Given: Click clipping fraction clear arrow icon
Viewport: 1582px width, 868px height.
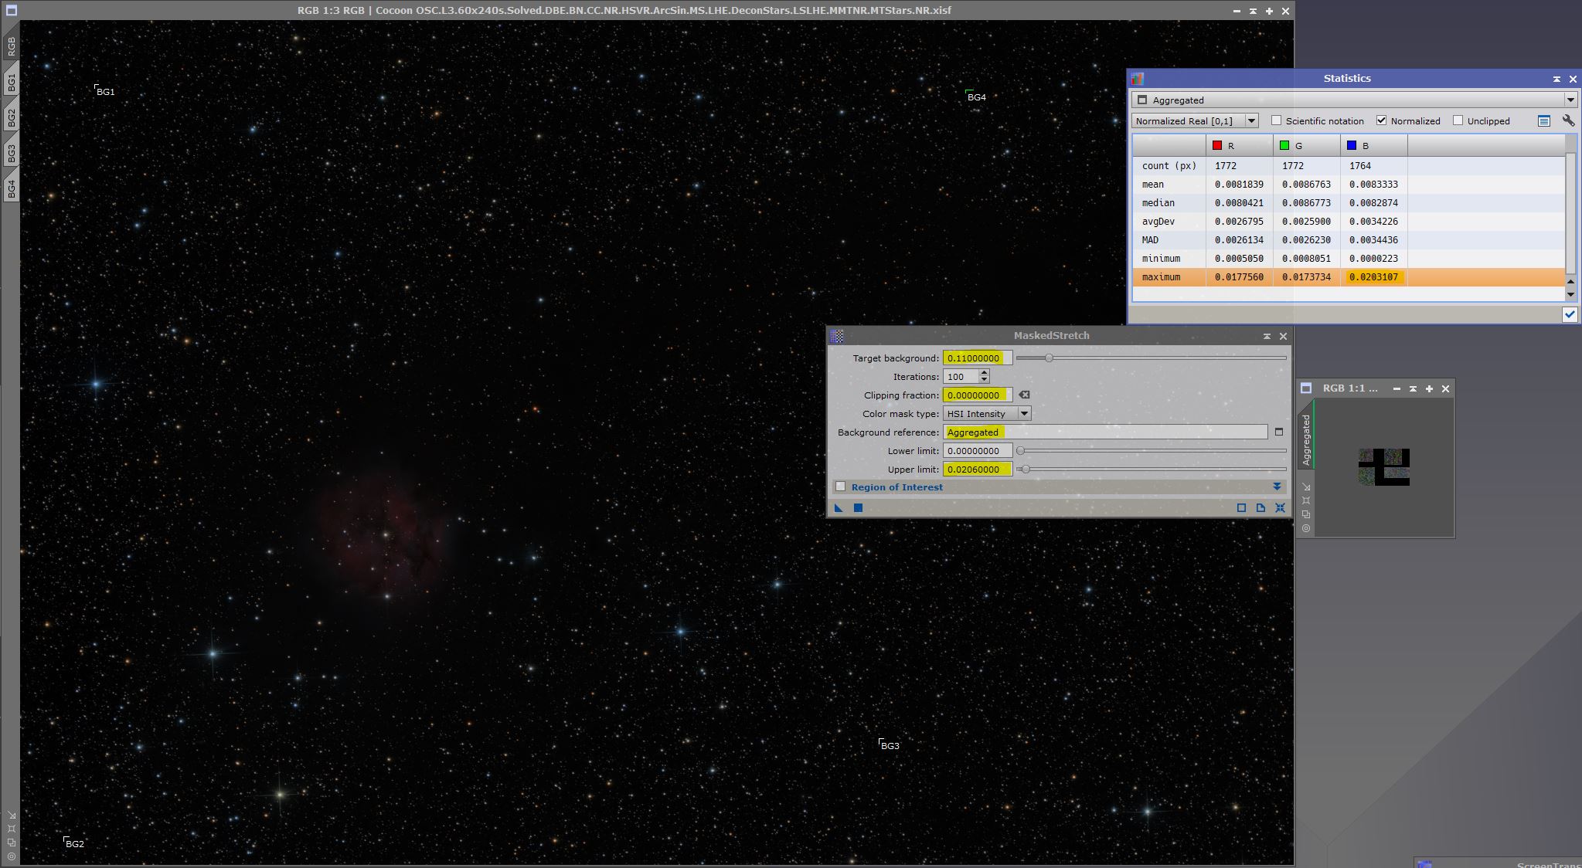Looking at the screenshot, I should click(x=1024, y=395).
